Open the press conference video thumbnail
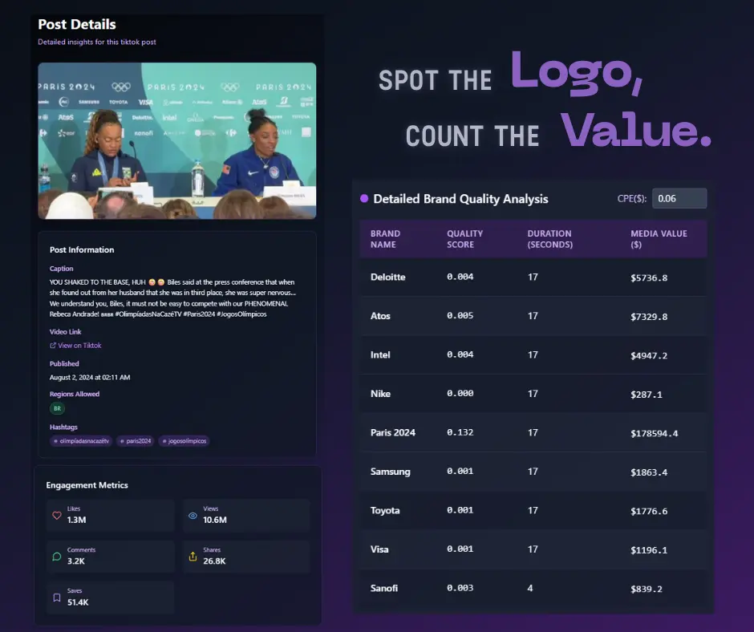Screen dimensions: 754x632 coord(177,141)
